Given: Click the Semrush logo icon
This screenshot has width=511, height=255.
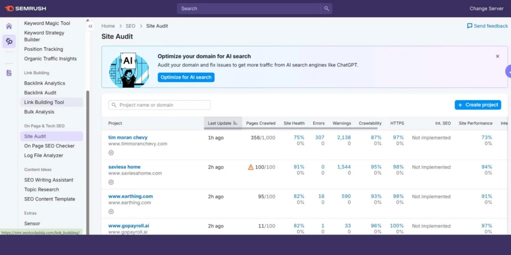Looking at the screenshot, I should point(9,8).
